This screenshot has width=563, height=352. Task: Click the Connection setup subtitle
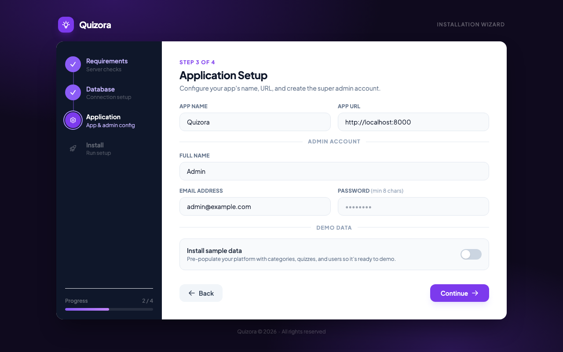[109, 97]
